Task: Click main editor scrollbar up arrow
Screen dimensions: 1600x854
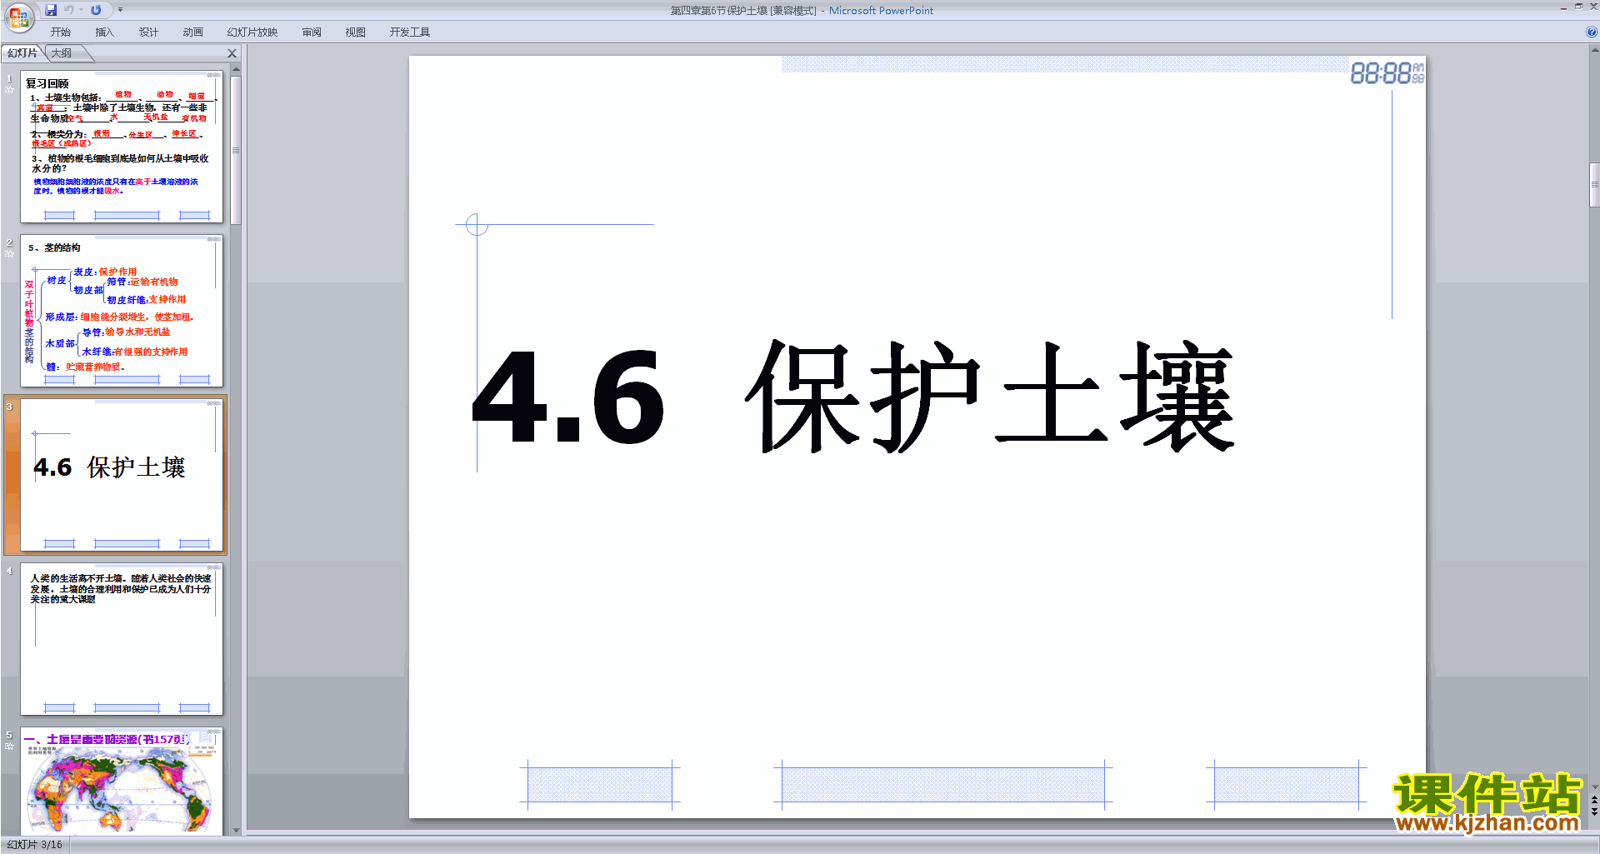Action: [x=1594, y=50]
